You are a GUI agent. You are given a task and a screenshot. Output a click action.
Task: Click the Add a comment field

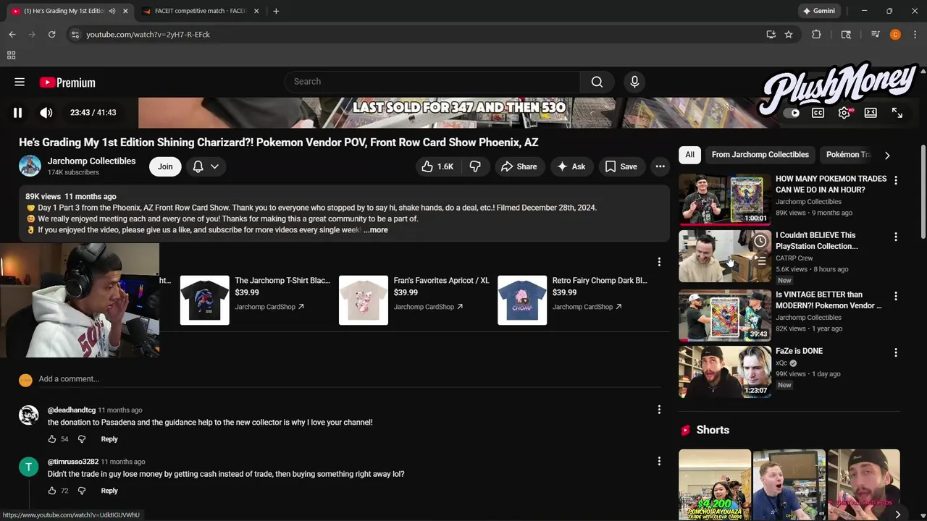[x=351, y=379]
